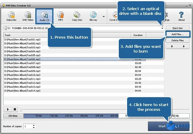Screen dimensions: 193x134
Task: Open the DVD Video project
Action: [28, 16]
